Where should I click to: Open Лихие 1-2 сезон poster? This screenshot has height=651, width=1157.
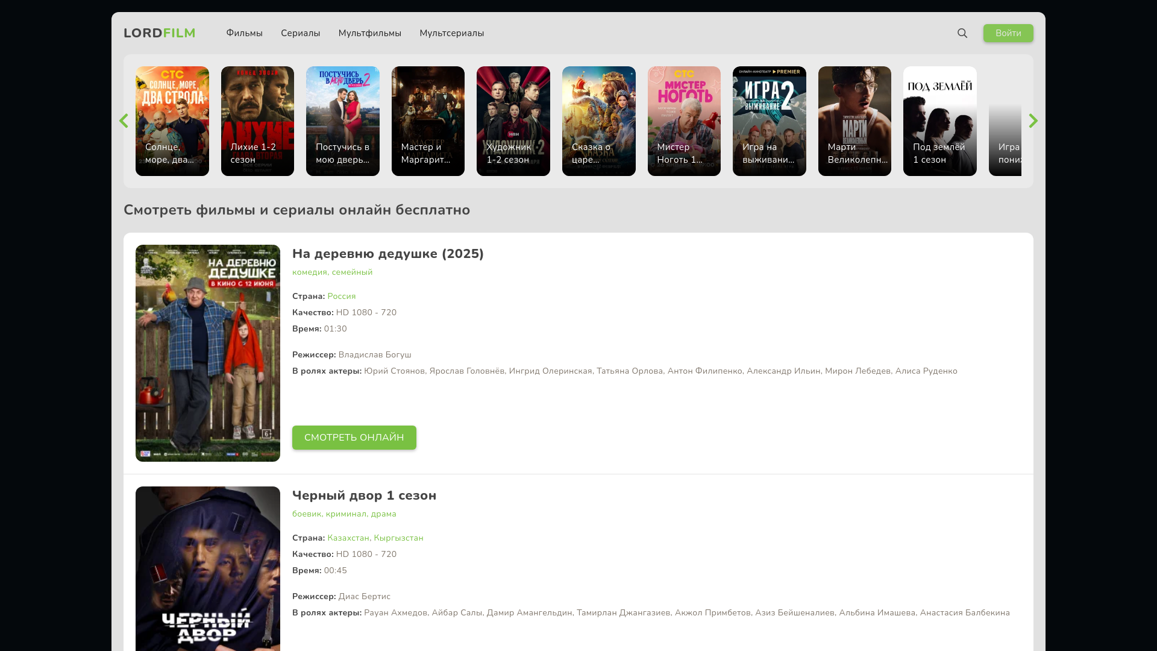[x=257, y=121]
